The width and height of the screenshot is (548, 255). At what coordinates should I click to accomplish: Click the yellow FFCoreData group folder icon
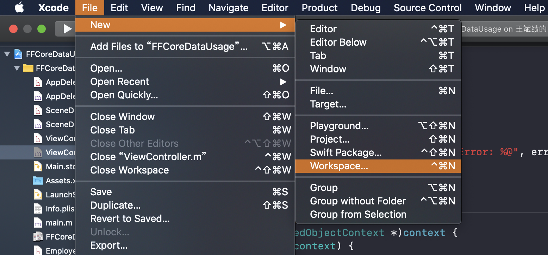coord(28,68)
